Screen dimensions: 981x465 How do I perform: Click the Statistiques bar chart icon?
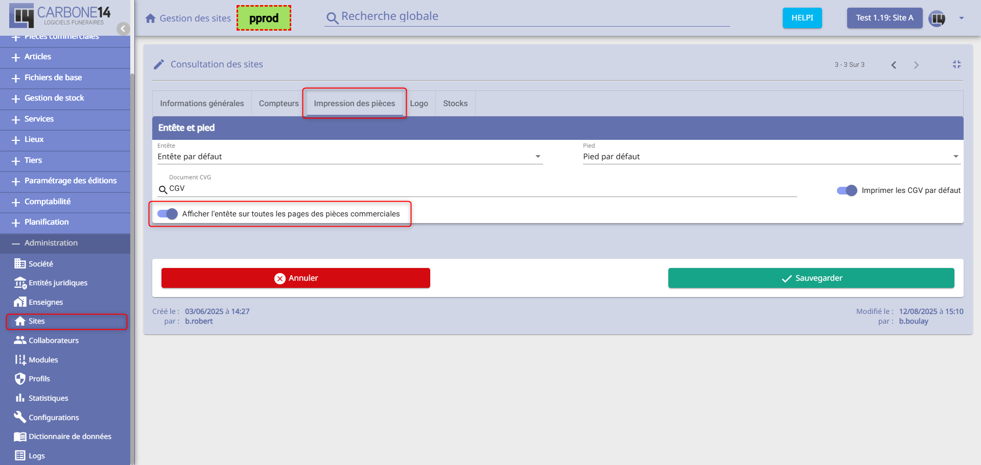[x=20, y=398]
